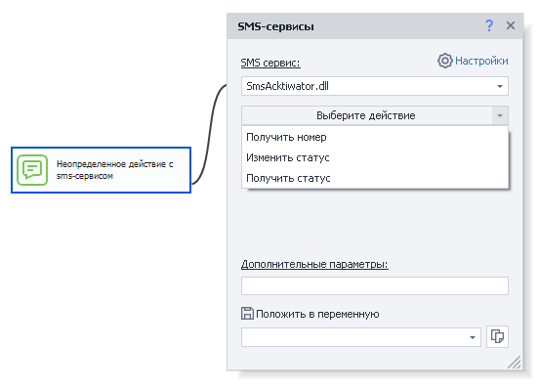Click the copy variables icon button

pos(497,336)
